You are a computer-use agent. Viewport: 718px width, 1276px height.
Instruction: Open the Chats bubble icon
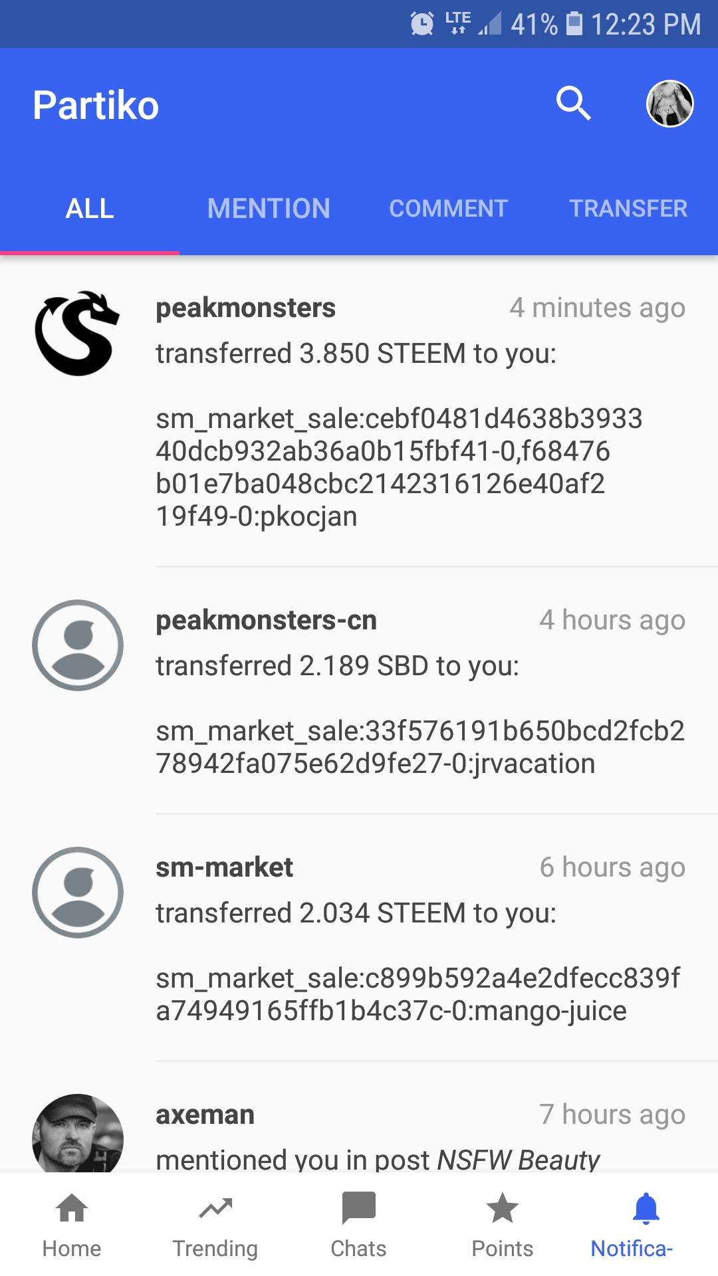[359, 1208]
